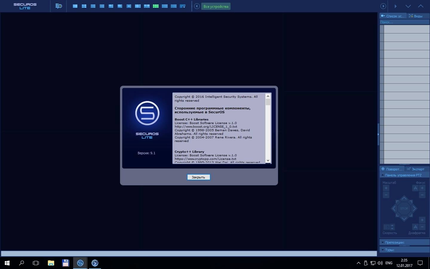Screen dimensions: 430x269
Task: Click the license text scrollbar up arrow
Action: tap(268, 96)
